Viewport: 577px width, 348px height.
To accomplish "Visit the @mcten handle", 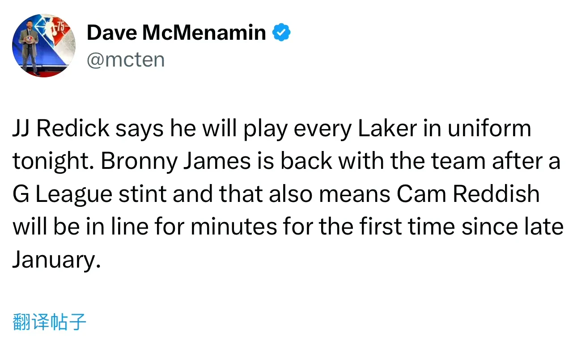I will click(126, 60).
